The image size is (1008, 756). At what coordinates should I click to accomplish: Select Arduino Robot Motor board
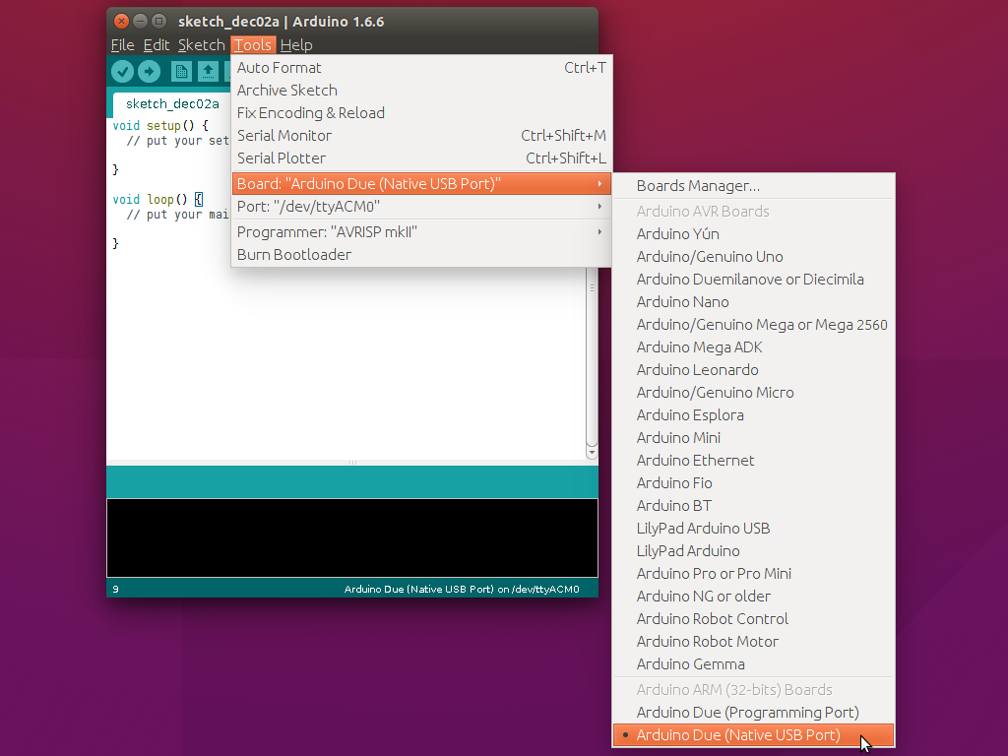pyautogui.click(x=753, y=642)
